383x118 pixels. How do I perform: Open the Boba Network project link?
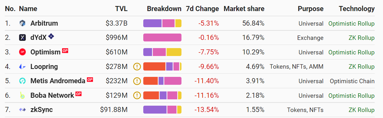(52, 95)
